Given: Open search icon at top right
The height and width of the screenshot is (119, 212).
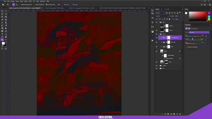Looking at the screenshot, I should coord(202,5).
